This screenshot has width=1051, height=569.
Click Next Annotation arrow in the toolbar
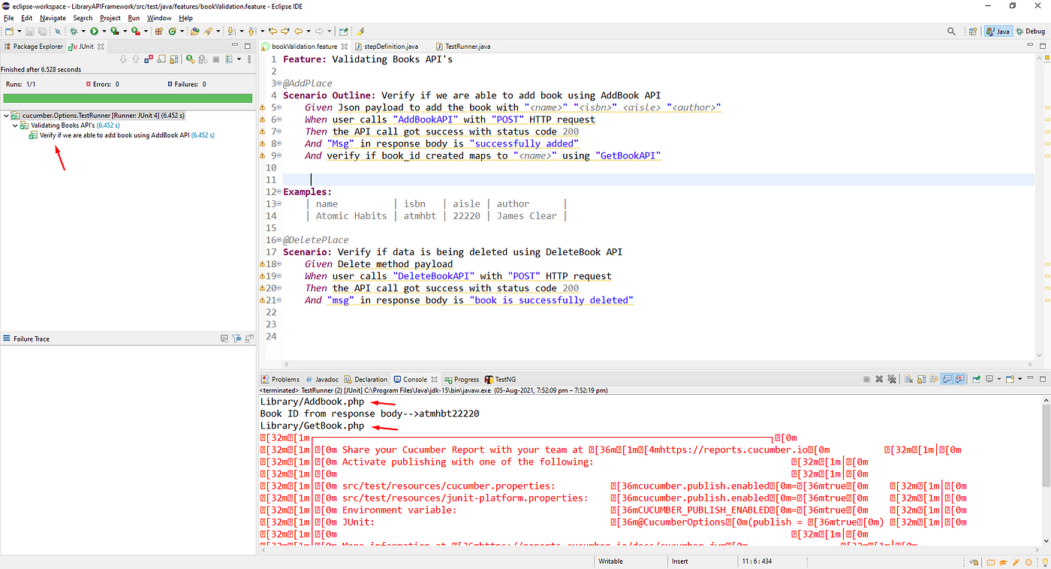(x=230, y=32)
